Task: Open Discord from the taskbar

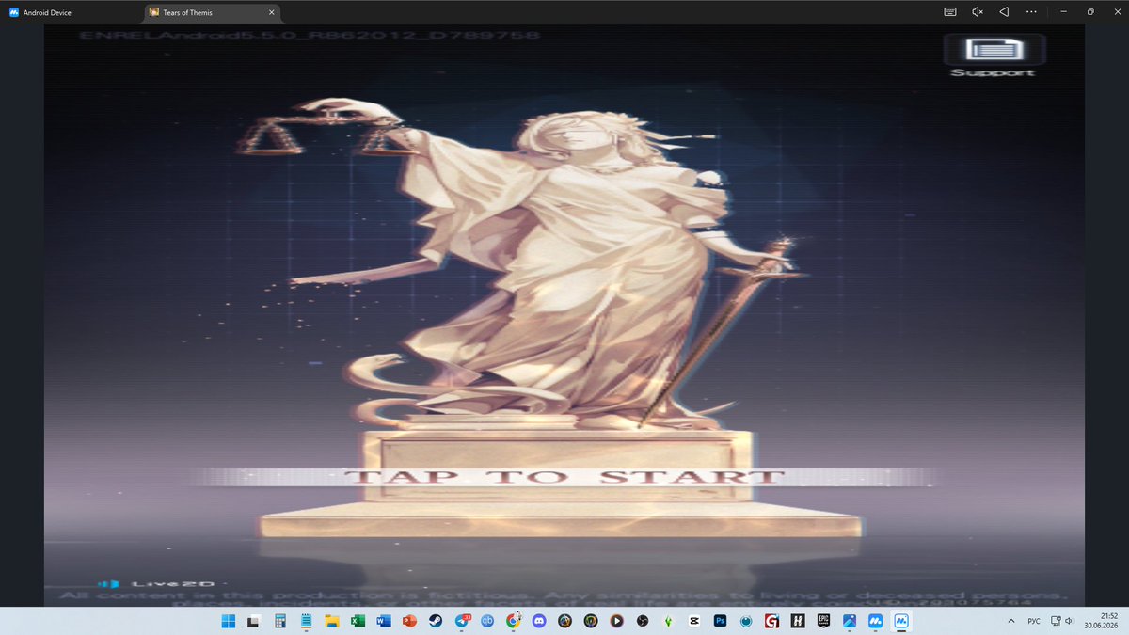Action: [539, 621]
